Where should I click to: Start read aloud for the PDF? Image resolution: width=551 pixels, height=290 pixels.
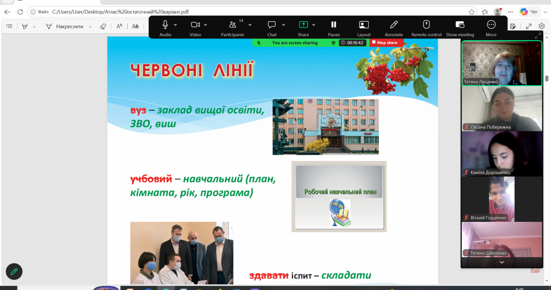(x=119, y=27)
